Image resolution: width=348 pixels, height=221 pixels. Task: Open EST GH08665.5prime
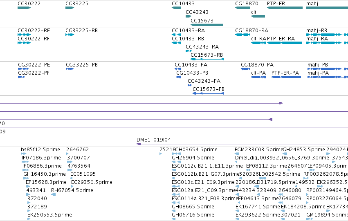(x=173, y=211)
